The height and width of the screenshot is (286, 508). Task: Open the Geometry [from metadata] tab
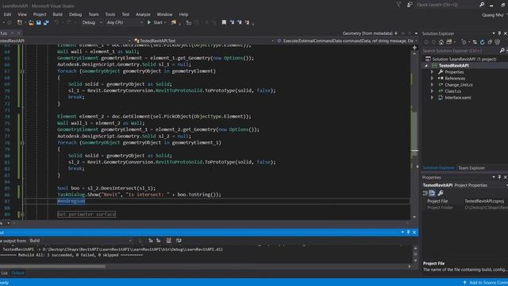tap(368, 33)
